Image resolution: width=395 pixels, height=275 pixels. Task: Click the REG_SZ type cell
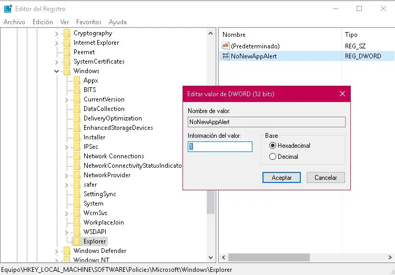355,46
